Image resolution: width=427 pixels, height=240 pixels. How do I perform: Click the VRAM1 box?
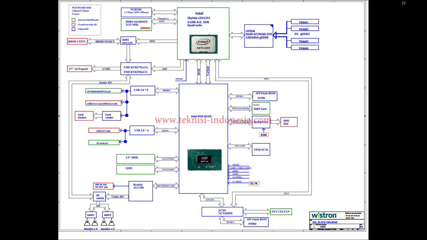point(305,22)
